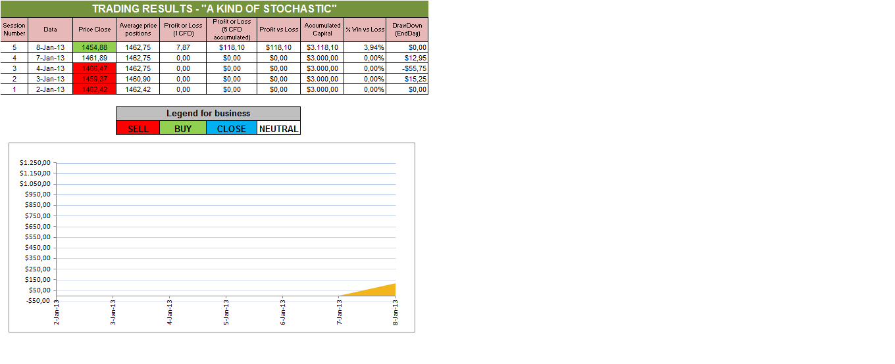895x364 pixels.
Task: Click chart x-axis label 5-Jan-13
Action: (x=226, y=312)
